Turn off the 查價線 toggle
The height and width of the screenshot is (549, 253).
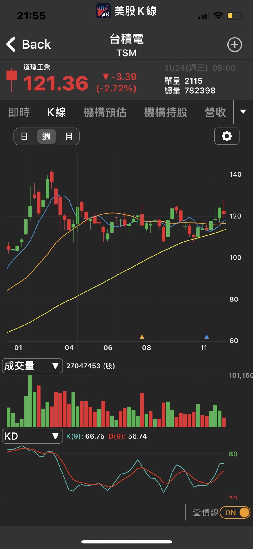tap(235, 512)
